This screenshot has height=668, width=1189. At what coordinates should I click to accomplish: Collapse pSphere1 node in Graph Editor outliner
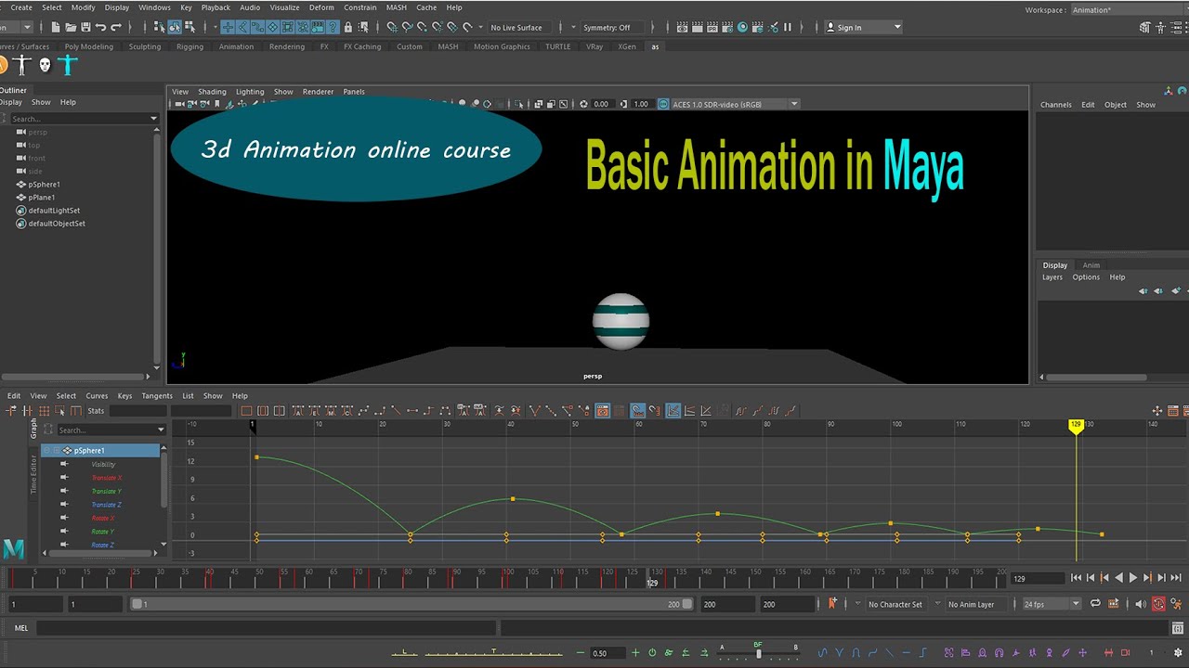[x=46, y=450]
